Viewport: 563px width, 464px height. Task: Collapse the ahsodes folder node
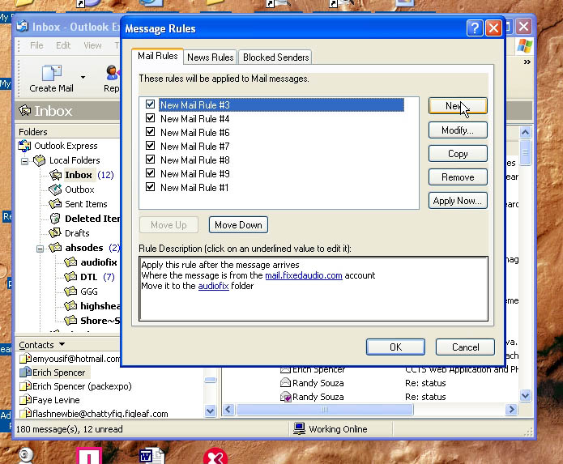tap(40, 249)
